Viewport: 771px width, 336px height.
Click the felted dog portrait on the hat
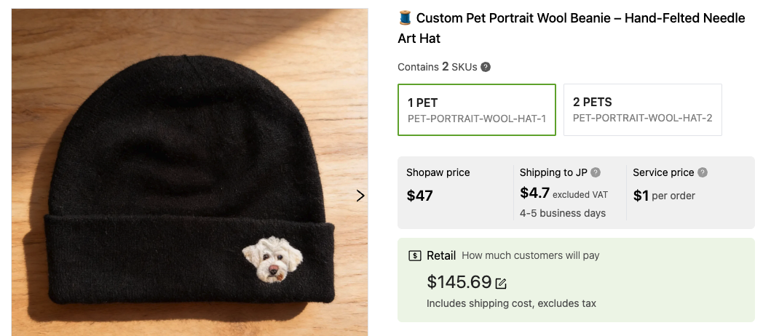click(x=272, y=260)
